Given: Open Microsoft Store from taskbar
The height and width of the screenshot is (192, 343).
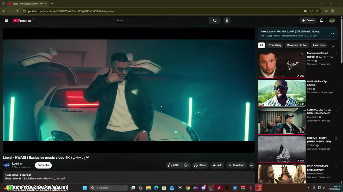Looking at the screenshot, I should point(164,188).
